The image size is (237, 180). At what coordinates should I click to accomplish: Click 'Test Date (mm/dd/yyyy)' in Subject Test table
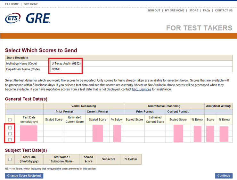click(29, 159)
